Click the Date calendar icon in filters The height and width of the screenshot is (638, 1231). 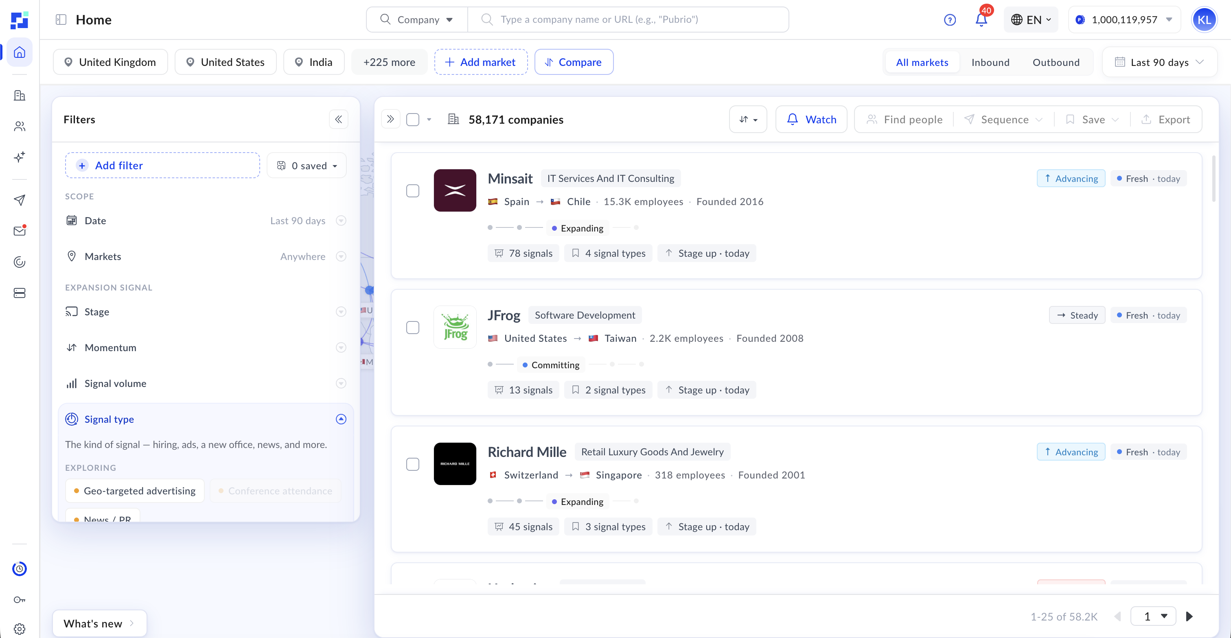pos(72,221)
